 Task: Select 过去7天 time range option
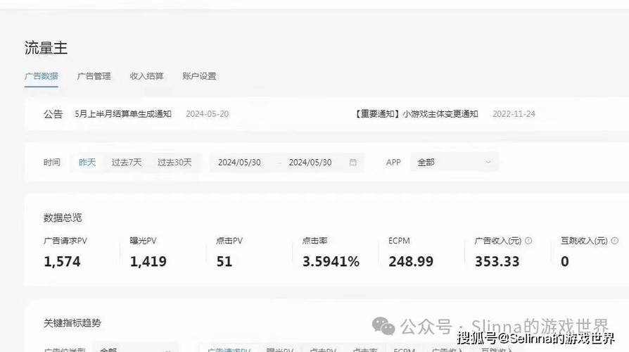pyautogui.click(x=126, y=163)
